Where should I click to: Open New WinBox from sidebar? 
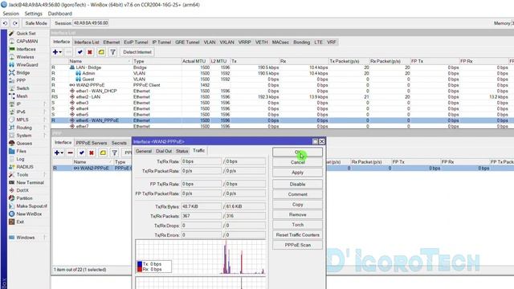[29, 214]
